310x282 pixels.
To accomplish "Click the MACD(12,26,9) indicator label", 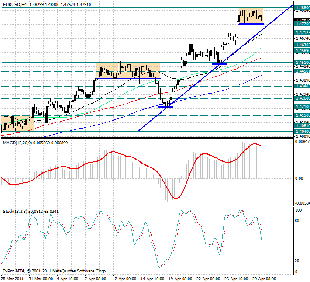I will click(x=17, y=143).
